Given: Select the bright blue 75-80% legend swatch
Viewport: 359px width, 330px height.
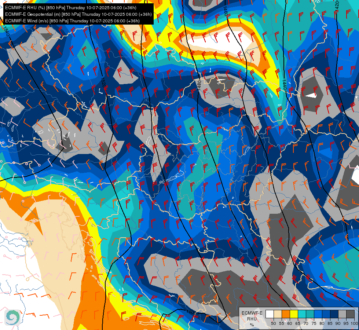Looking at the screenshot, I should [x=318, y=314].
